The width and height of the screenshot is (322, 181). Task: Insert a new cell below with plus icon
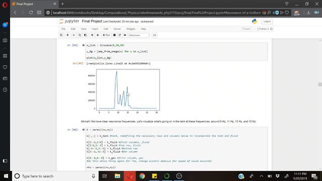tap(67, 35)
